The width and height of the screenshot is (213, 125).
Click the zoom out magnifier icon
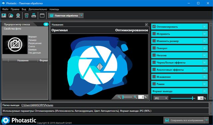pyautogui.click(x=119, y=97)
